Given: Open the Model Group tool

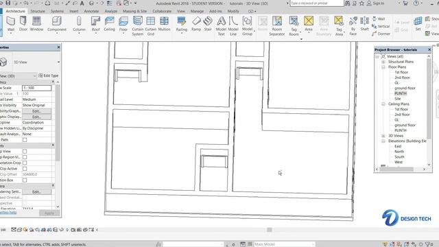Looking at the screenshot, I should 247,26.
